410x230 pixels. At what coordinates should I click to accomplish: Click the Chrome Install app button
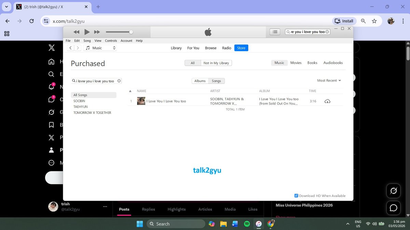tap(344, 21)
